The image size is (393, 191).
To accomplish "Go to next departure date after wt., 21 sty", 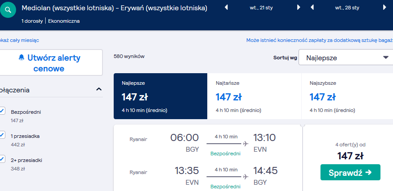I will click(x=299, y=7).
